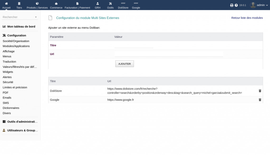270x155 pixels.
Task: Focus the Titre input field
Action: (134, 46)
